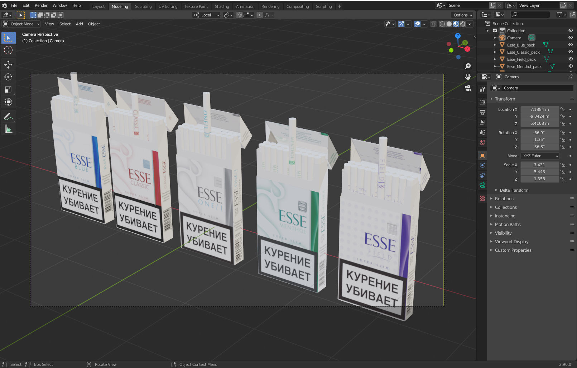Toggle the camera view icon
Screen dimensions: 577x368
coord(468,88)
